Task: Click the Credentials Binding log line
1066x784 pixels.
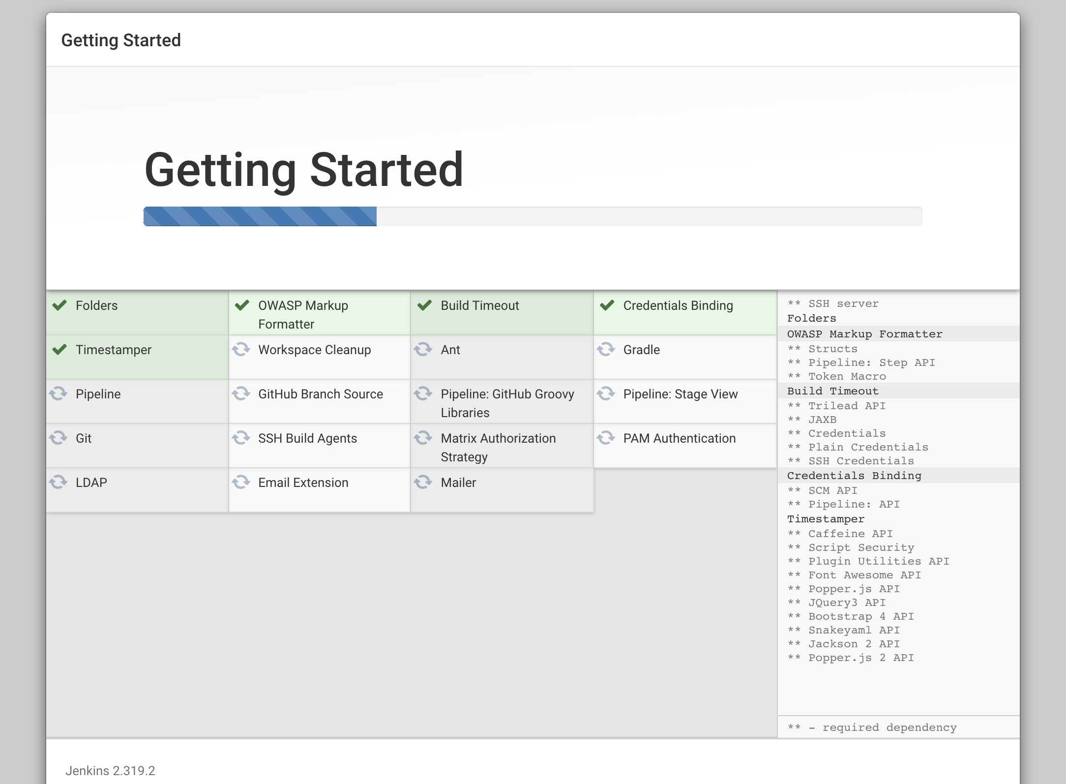Action: click(x=854, y=476)
